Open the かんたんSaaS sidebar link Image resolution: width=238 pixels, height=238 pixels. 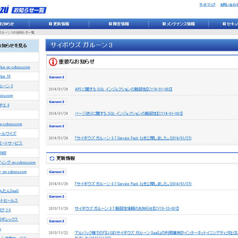point(9,191)
